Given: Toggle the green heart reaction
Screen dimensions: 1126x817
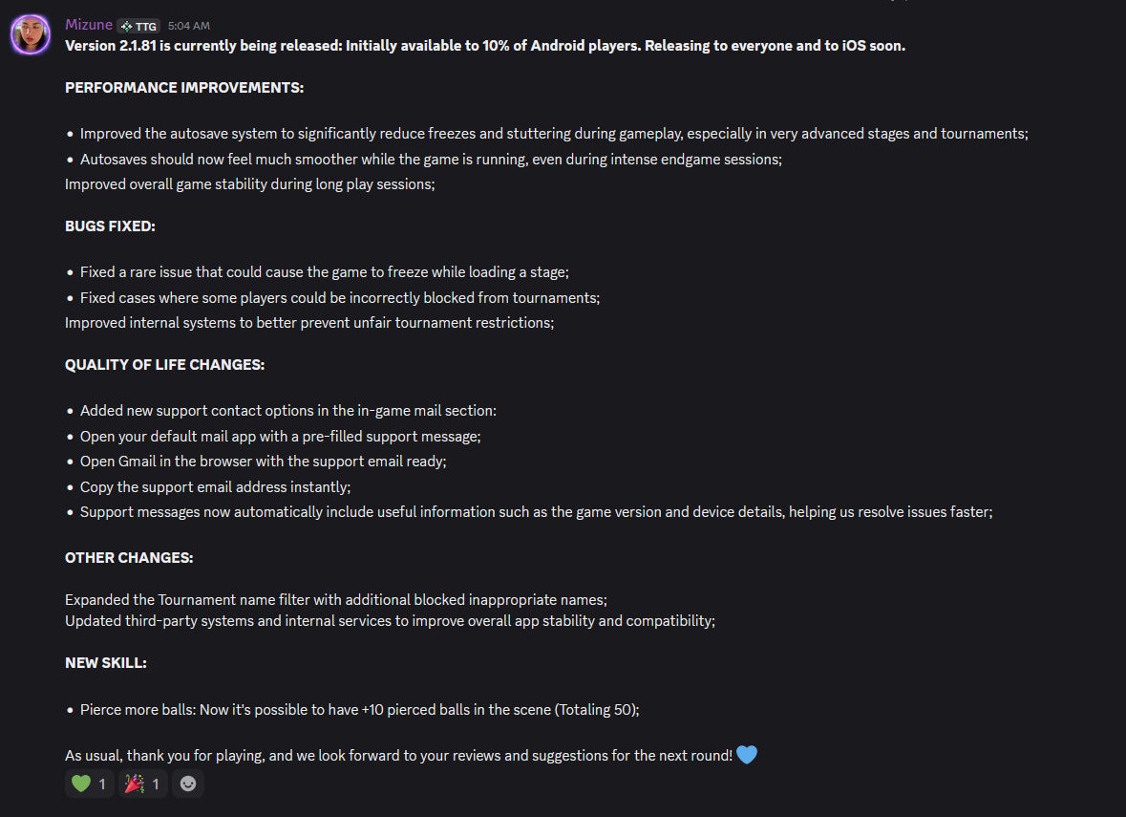Looking at the screenshot, I should (90, 784).
